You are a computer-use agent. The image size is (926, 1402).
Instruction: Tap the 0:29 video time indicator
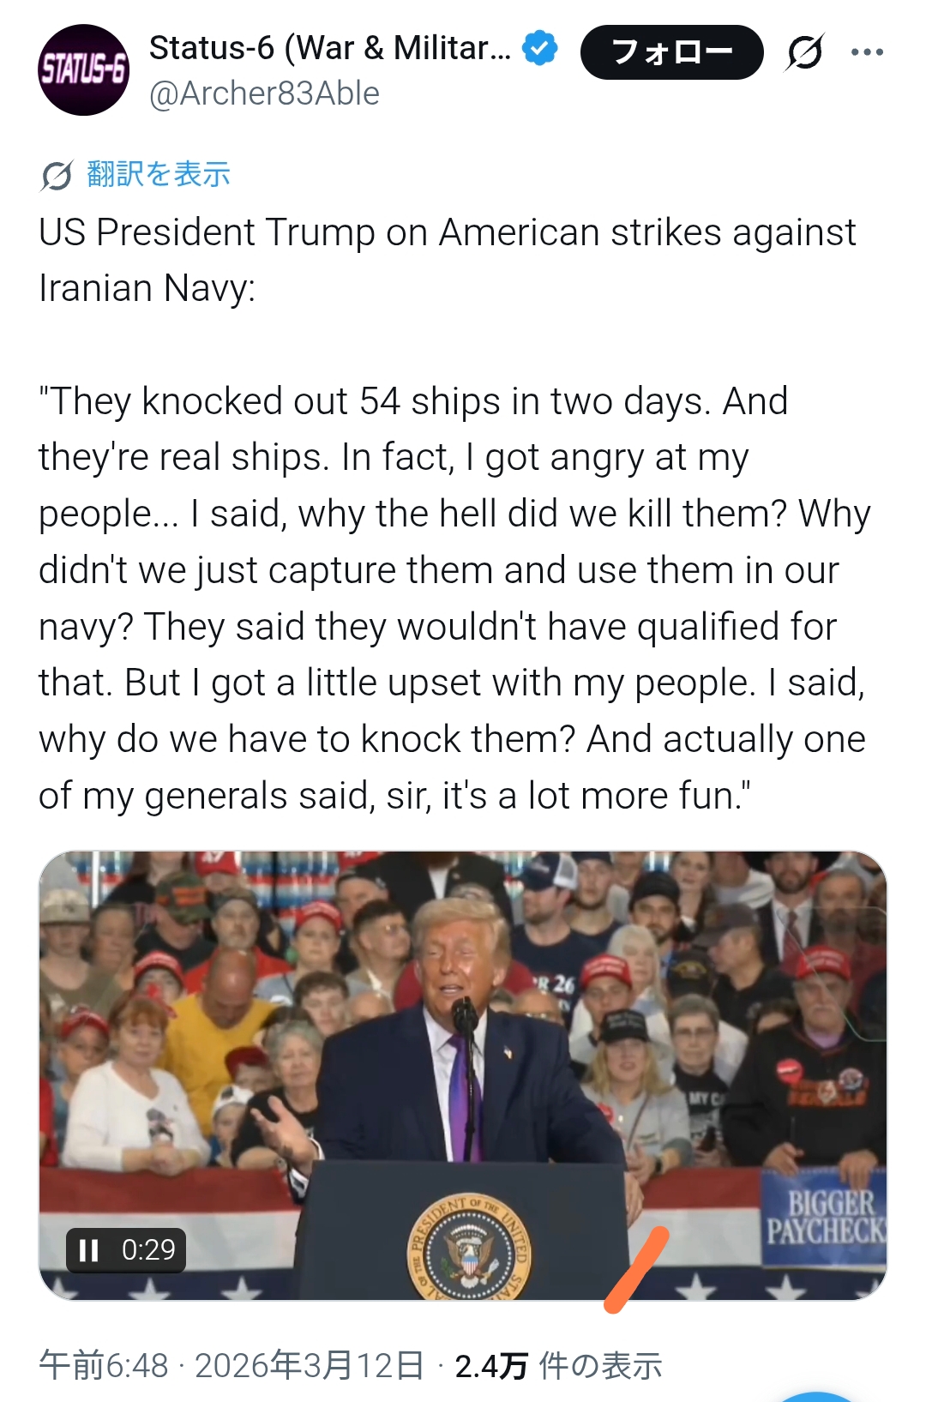coord(148,1249)
